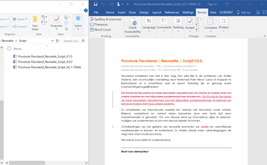This screenshot has width=267, height=165.
Task: Toggle select-all checkbox beside Name
Action: tap(9, 48)
